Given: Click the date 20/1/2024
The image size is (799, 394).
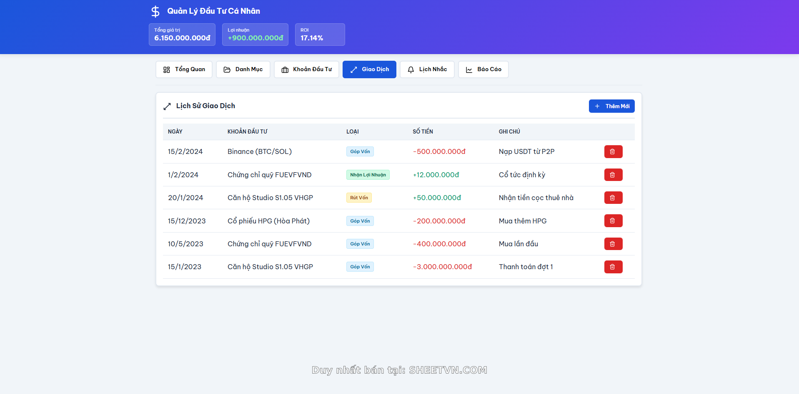Looking at the screenshot, I should pos(185,198).
